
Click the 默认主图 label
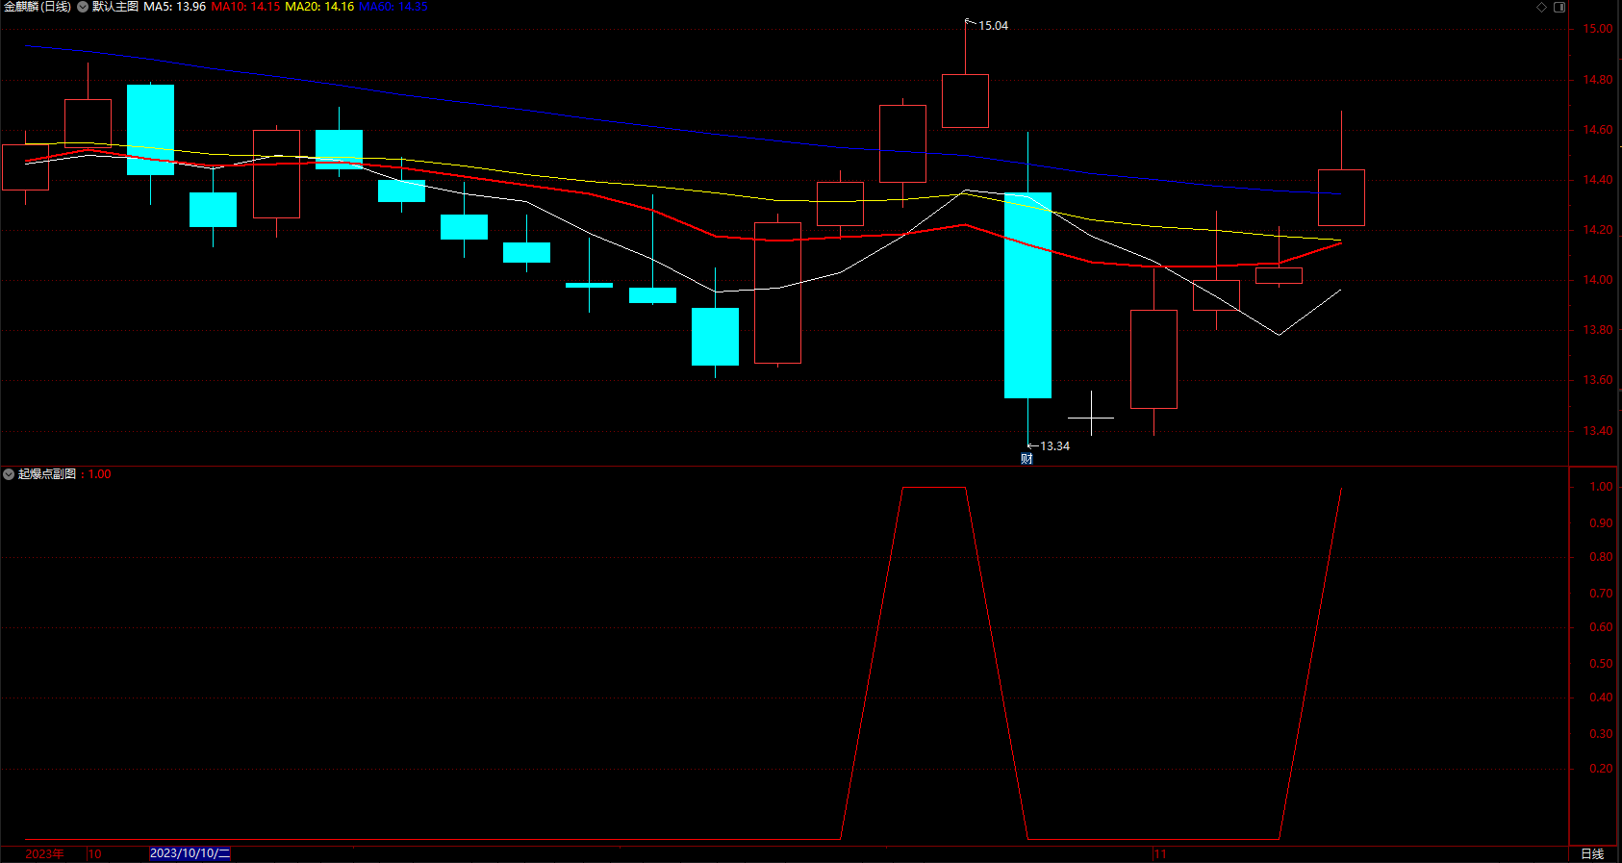(115, 7)
